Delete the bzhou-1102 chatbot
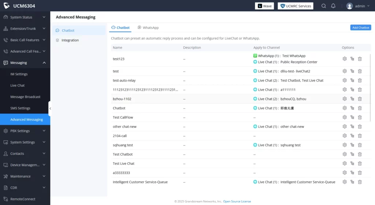Screen dimensions: 375x205 tap(360, 99)
